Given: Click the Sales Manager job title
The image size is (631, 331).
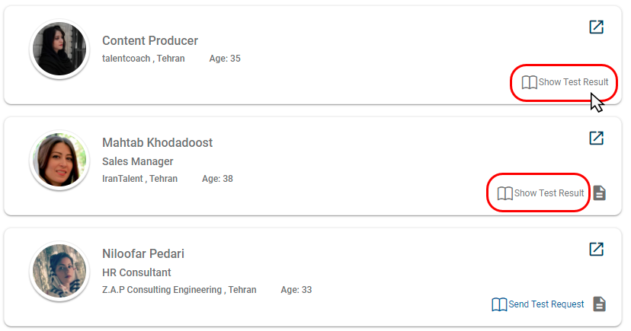Looking at the screenshot, I should coord(138,161).
